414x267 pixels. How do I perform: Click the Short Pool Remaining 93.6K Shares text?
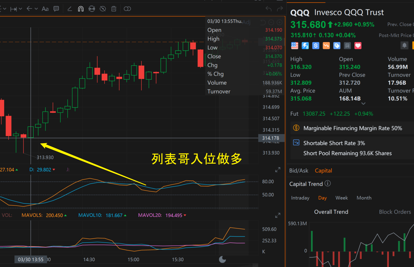(x=348, y=153)
